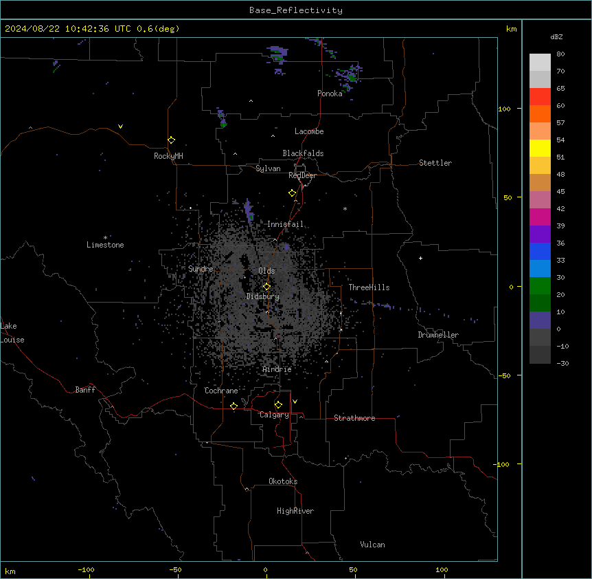Image resolution: width=592 pixels, height=579 pixels.
Task: Select the Innisfail label
Action: 285,224
